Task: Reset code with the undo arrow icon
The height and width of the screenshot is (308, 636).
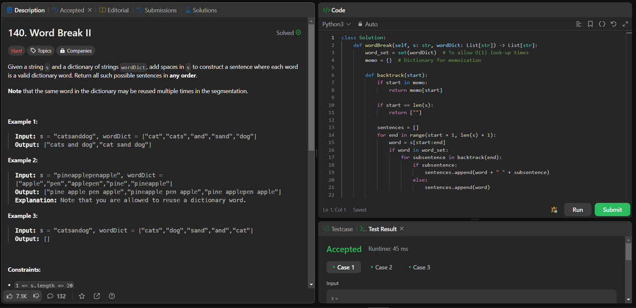Action: pyautogui.click(x=614, y=24)
